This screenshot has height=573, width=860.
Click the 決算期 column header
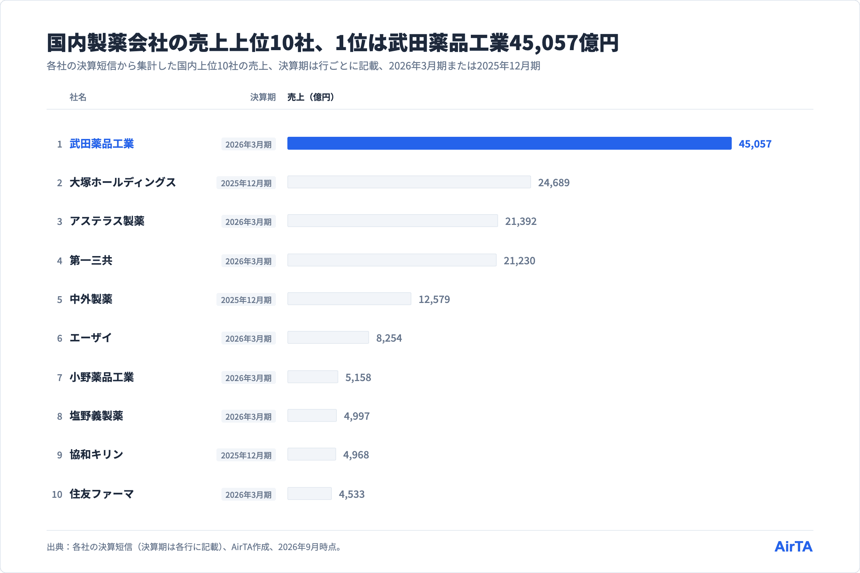tap(263, 97)
